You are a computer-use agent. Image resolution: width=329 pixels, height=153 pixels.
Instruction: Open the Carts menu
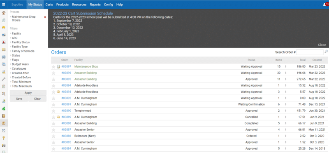[49, 5]
